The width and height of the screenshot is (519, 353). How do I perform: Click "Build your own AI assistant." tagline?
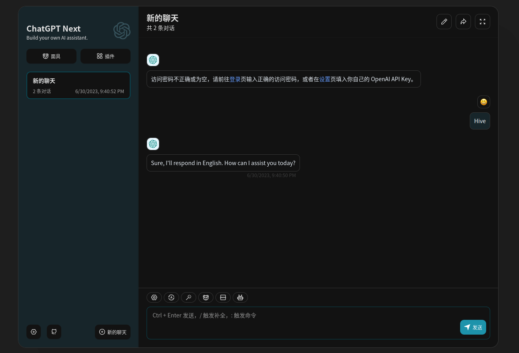57,38
